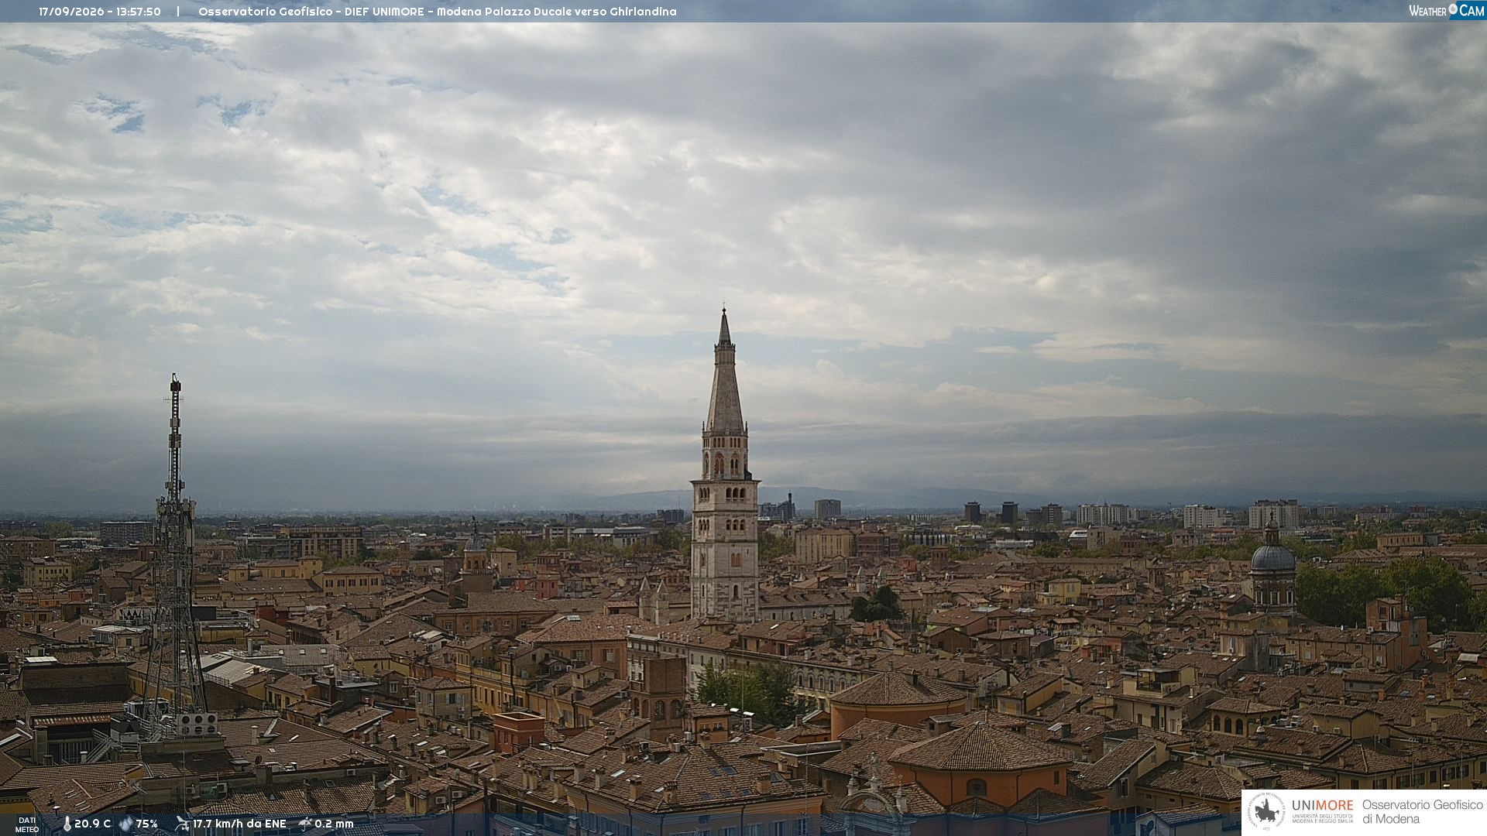Click the umbrella rainfall icon
Viewport: 1487px width, 836px height.
(305, 824)
